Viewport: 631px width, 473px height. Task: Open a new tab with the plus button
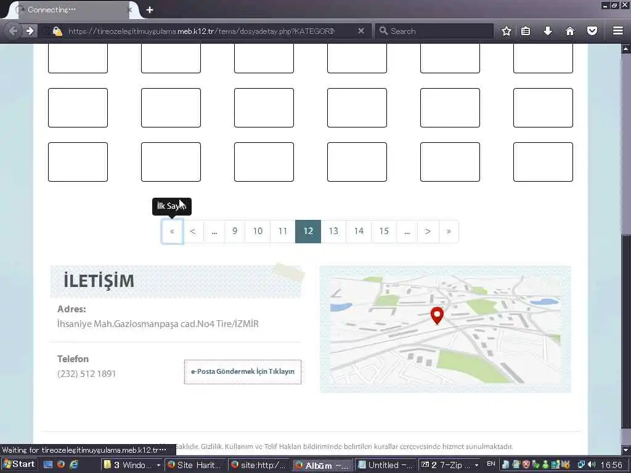tap(150, 10)
